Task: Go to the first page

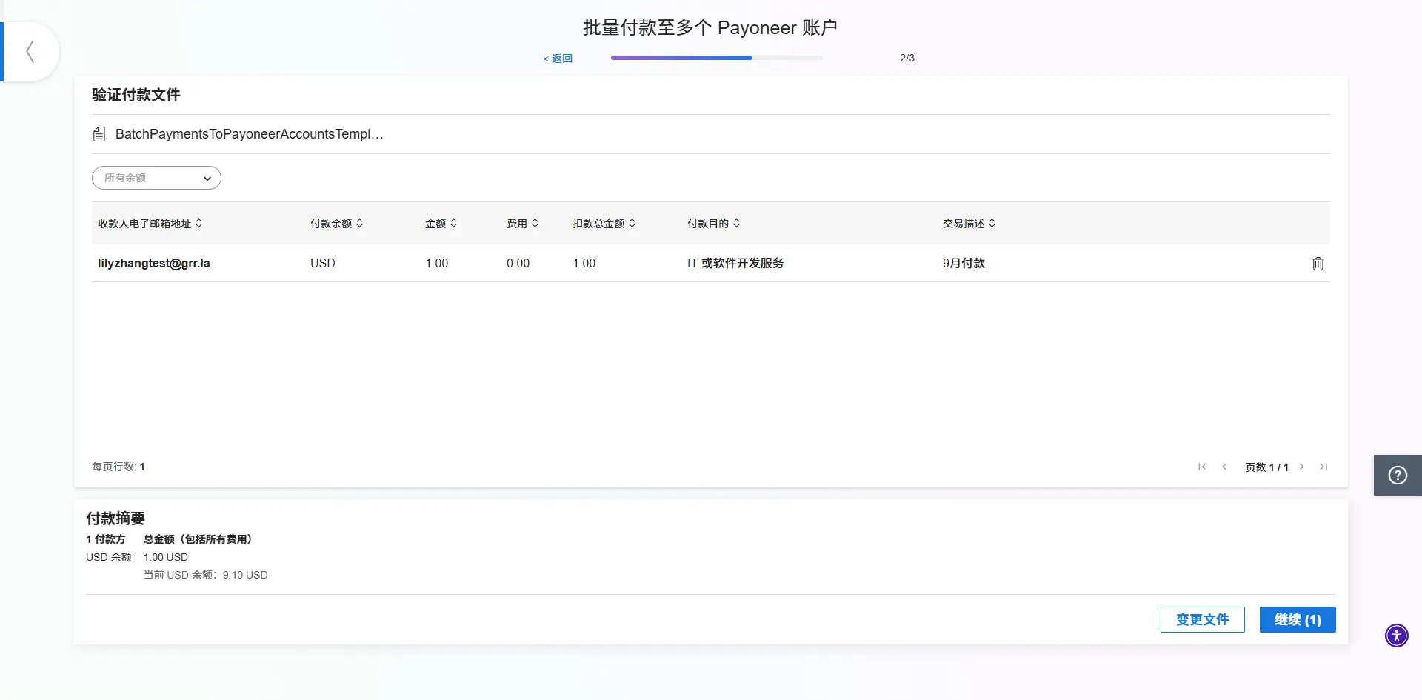Action: tap(1202, 467)
